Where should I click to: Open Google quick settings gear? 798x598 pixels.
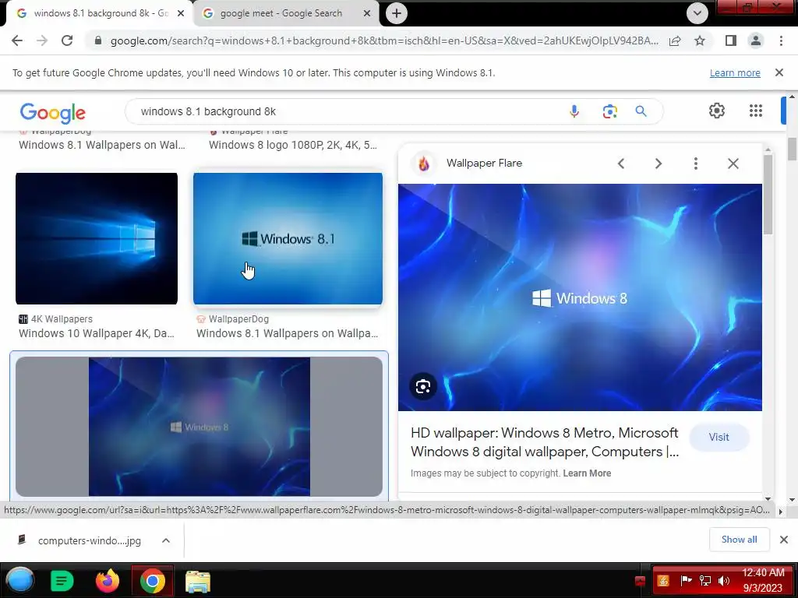[x=717, y=111]
